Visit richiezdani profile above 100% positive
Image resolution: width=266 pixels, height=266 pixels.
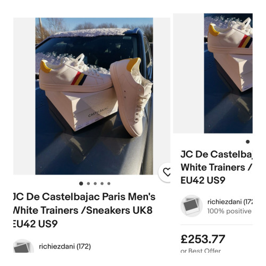(x=230, y=202)
